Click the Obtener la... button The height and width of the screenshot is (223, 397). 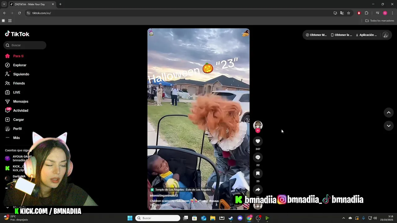pos(341,35)
